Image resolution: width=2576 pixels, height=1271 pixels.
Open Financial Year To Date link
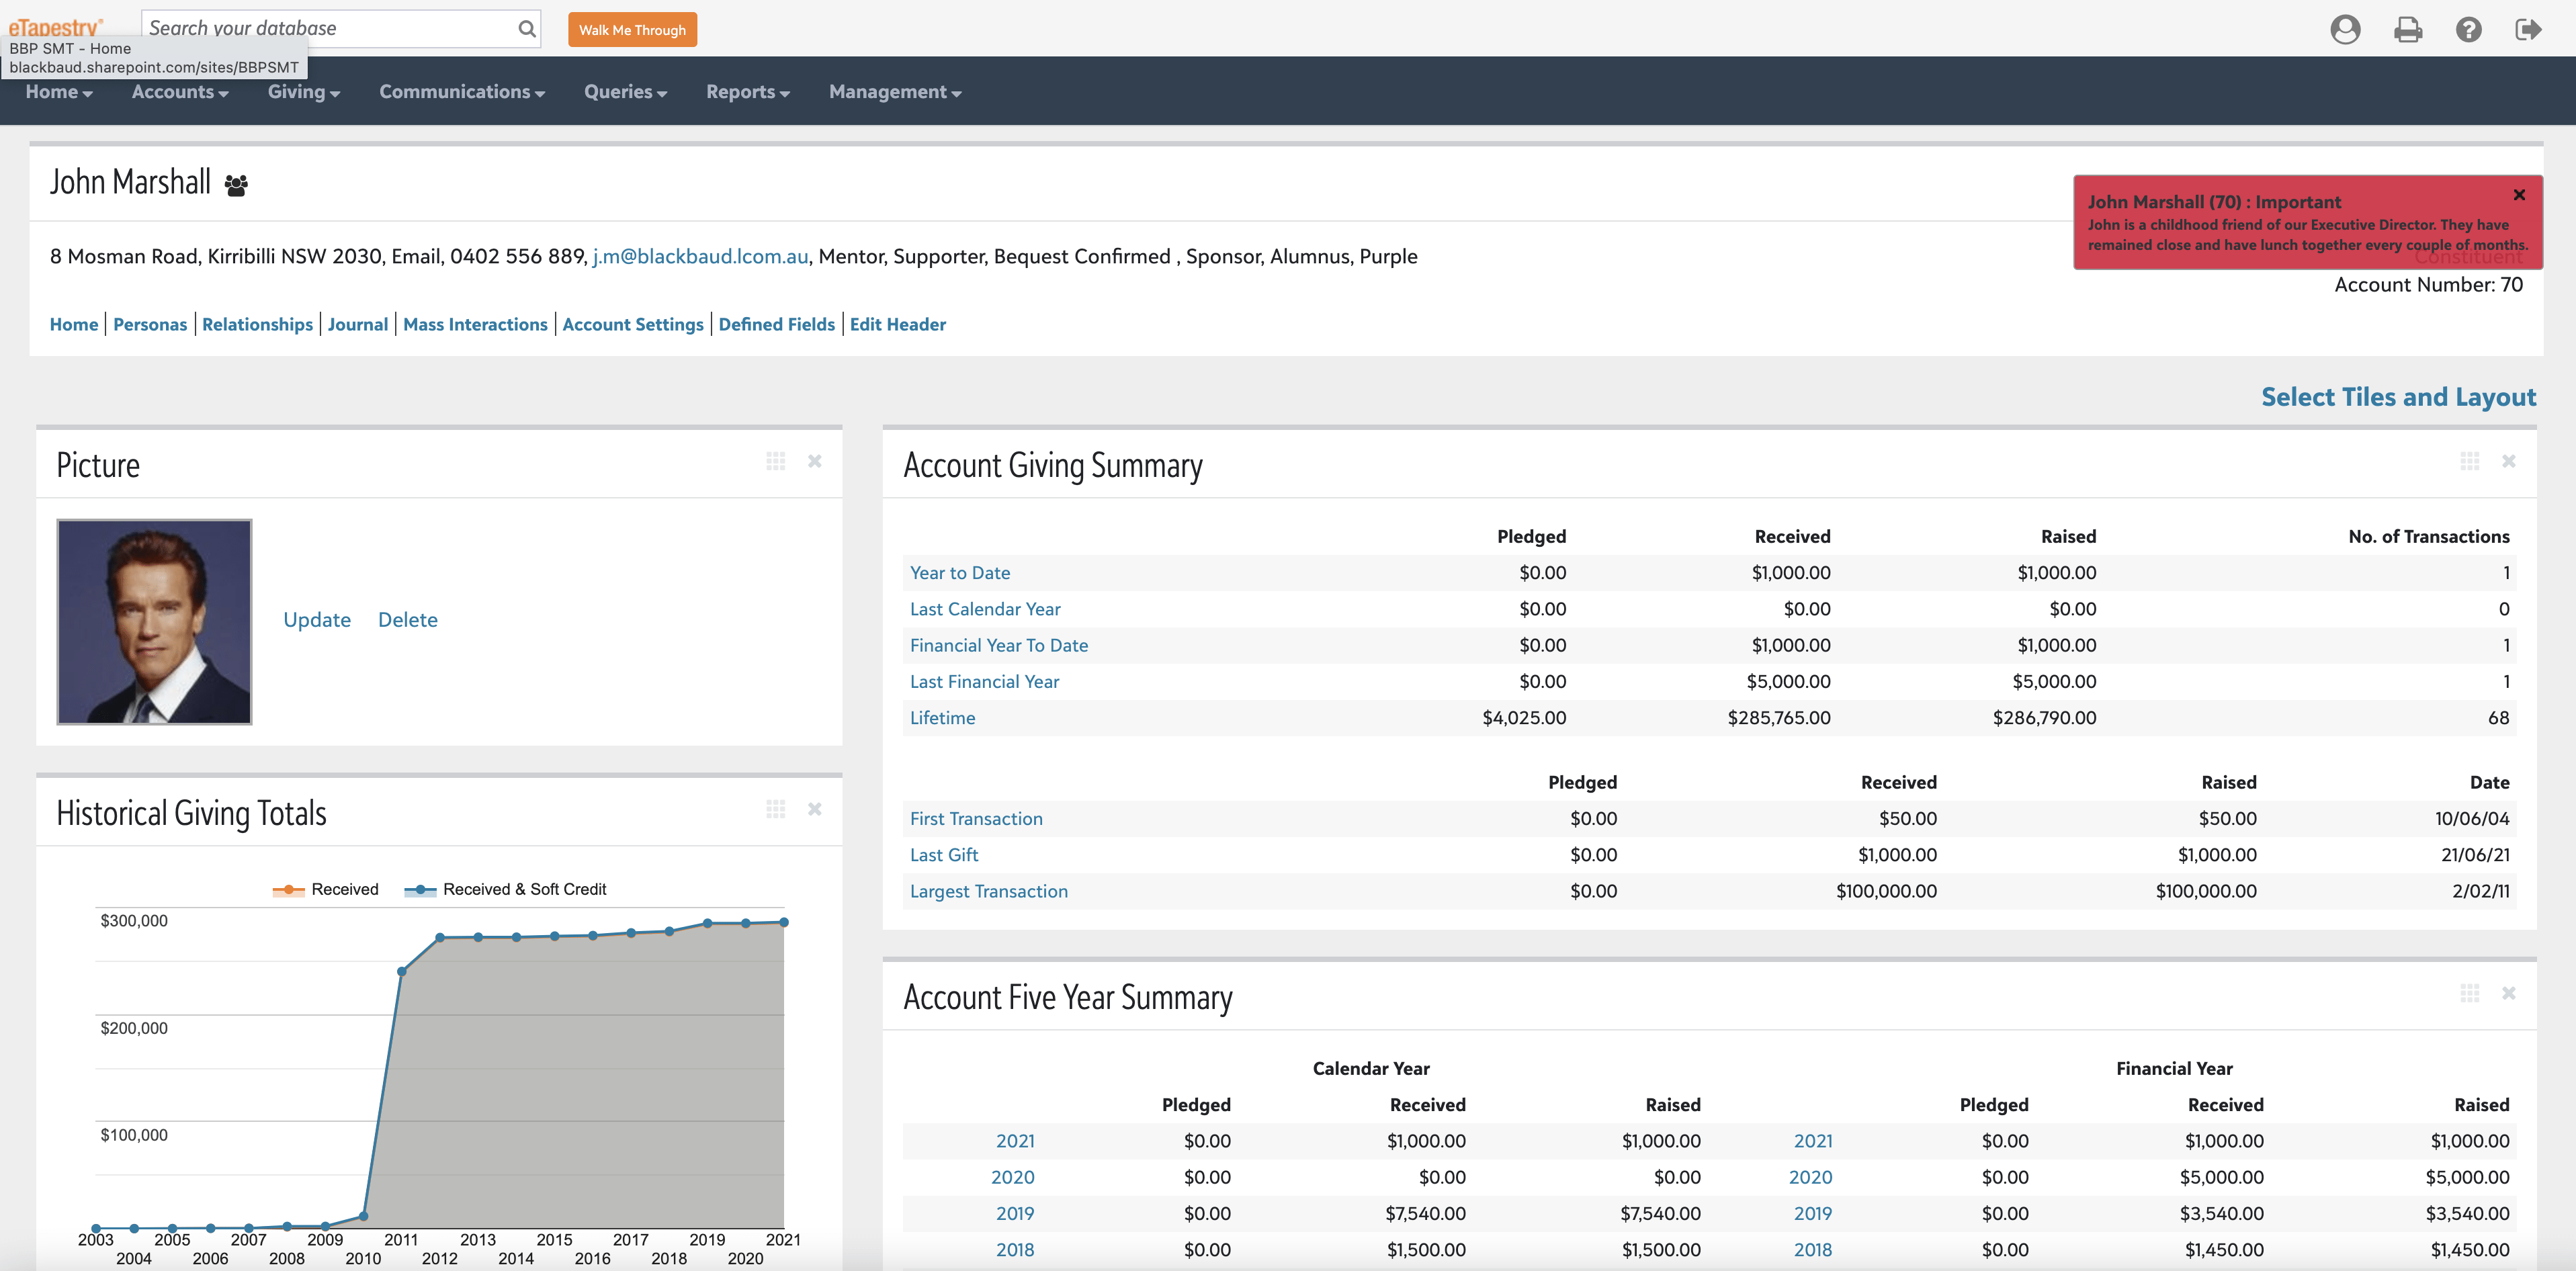click(999, 645)
